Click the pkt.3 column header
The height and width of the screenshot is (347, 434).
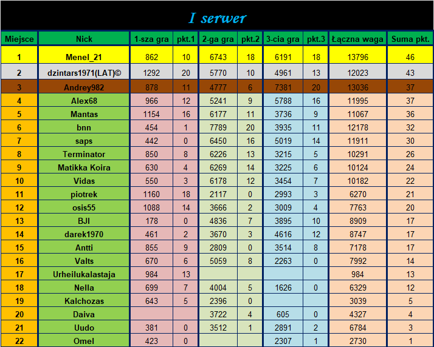click(x=315, y=39)
